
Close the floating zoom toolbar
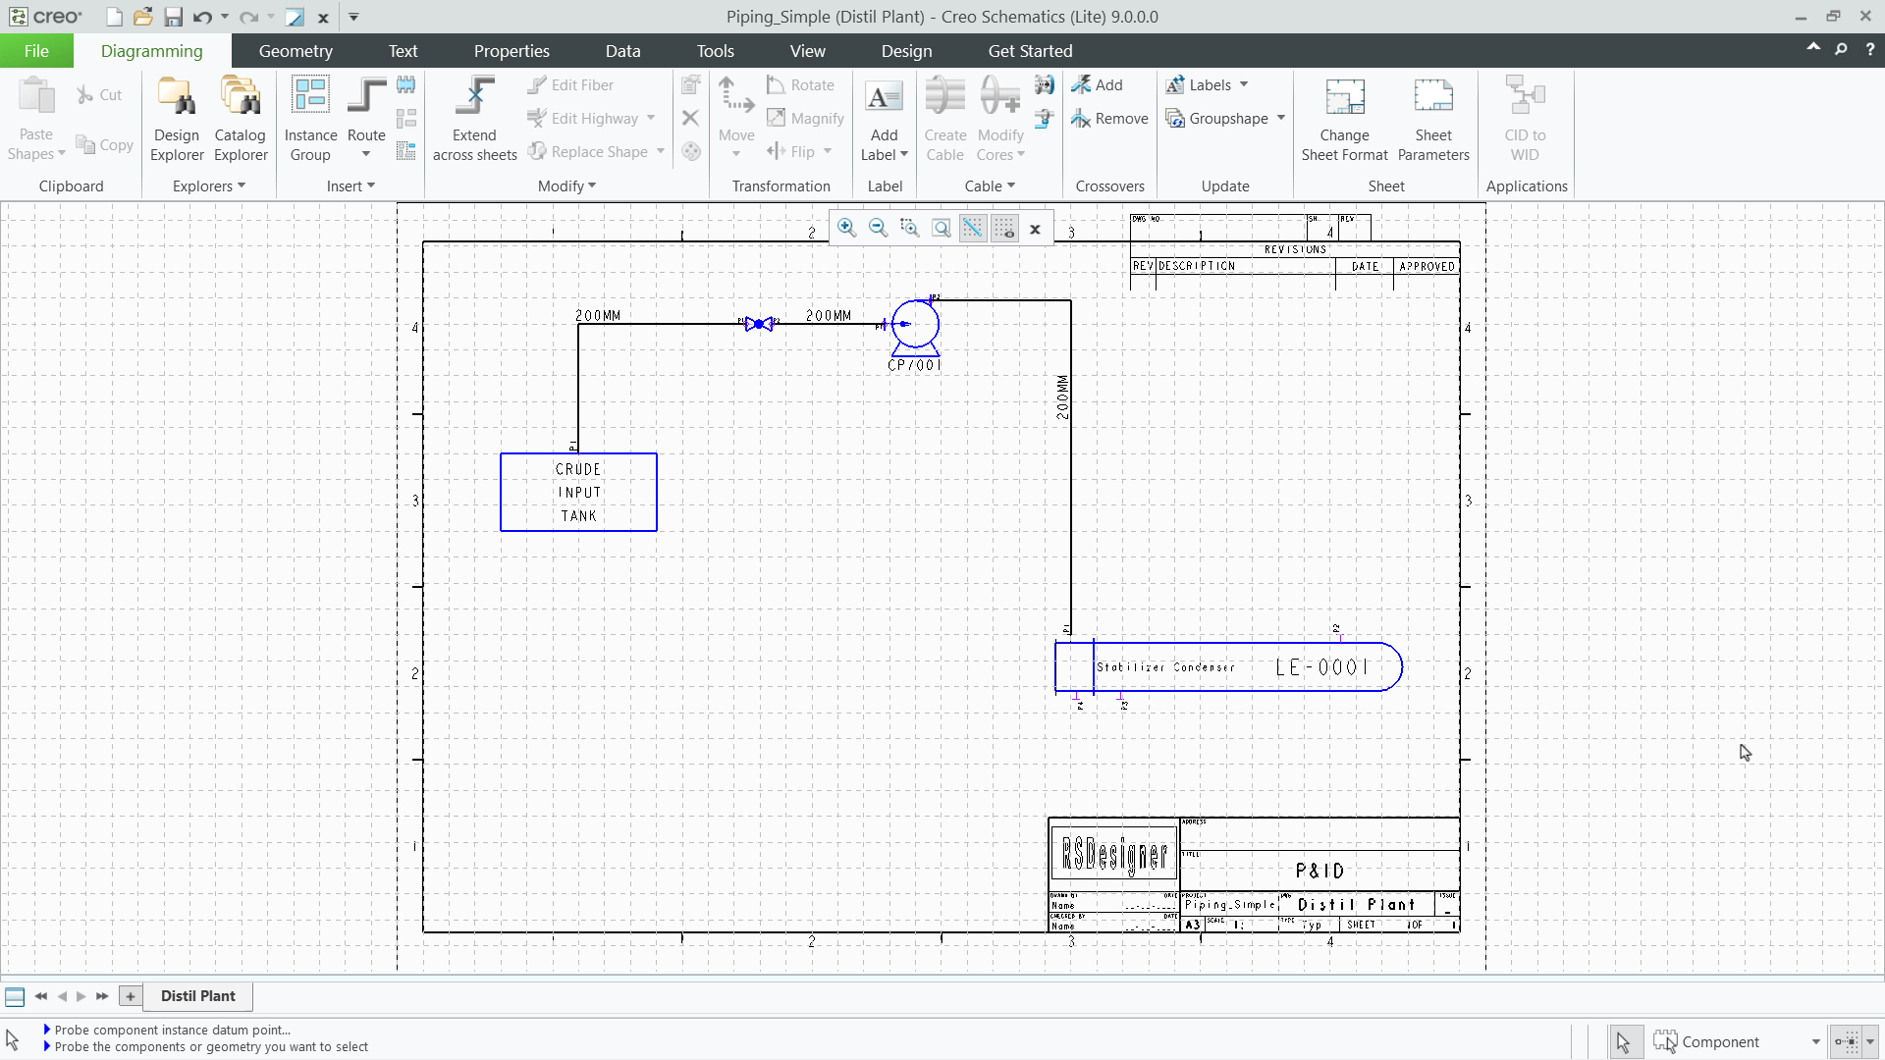point(1035,230)
